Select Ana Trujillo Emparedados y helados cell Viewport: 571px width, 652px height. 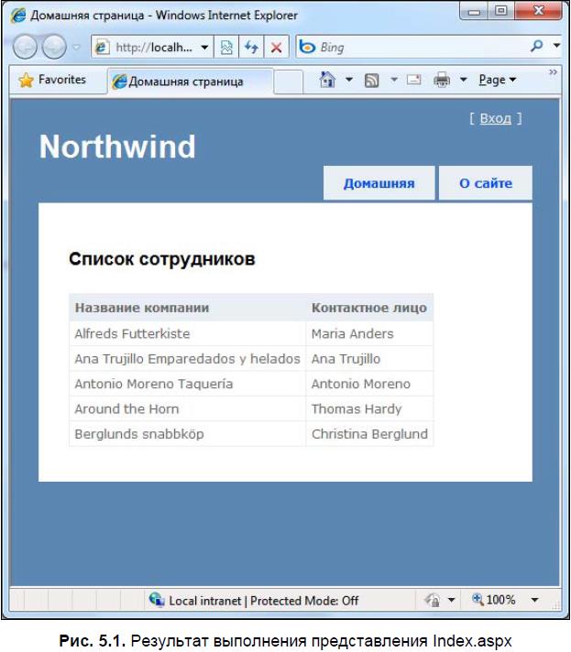187,358
